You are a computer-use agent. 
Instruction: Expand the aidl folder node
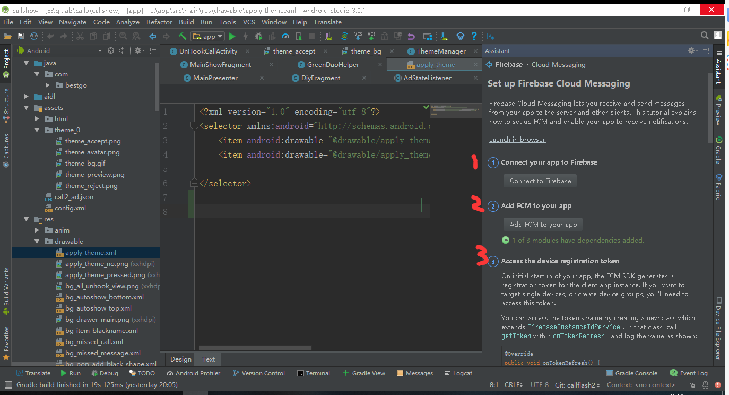[27, 97]
